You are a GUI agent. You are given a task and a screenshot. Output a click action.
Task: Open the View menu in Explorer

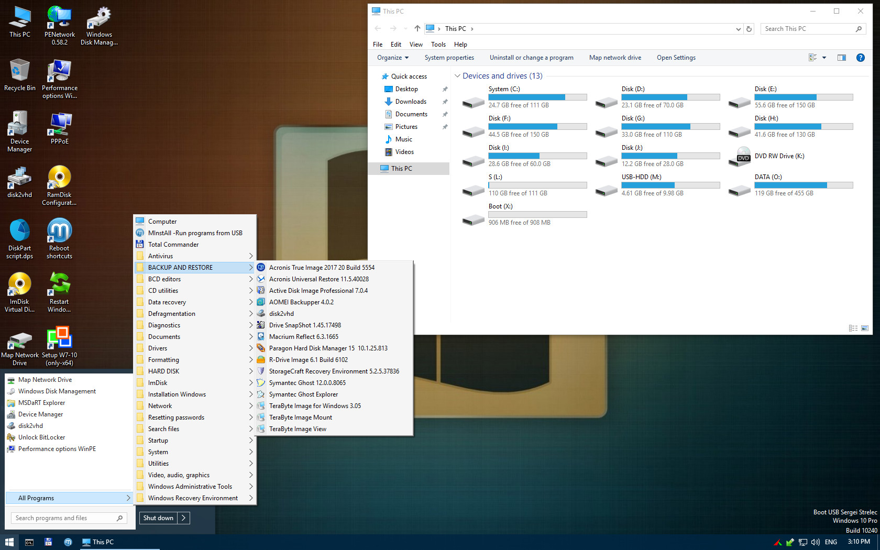click(416, 45)
